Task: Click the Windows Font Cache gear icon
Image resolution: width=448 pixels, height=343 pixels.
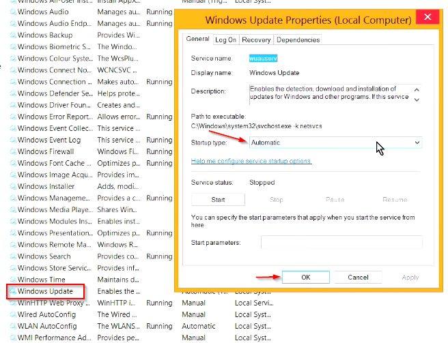Action: coord(13,164)
